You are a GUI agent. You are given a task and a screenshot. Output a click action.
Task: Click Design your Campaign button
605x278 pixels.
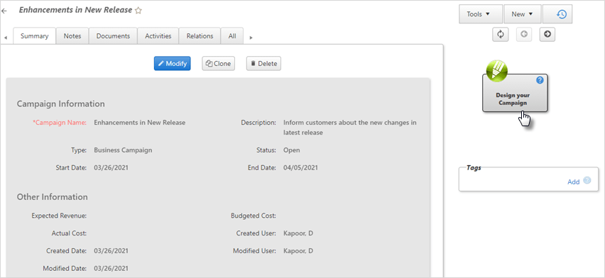coord(515,93)
